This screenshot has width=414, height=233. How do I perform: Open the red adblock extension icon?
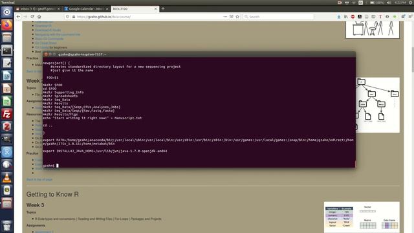353,17
